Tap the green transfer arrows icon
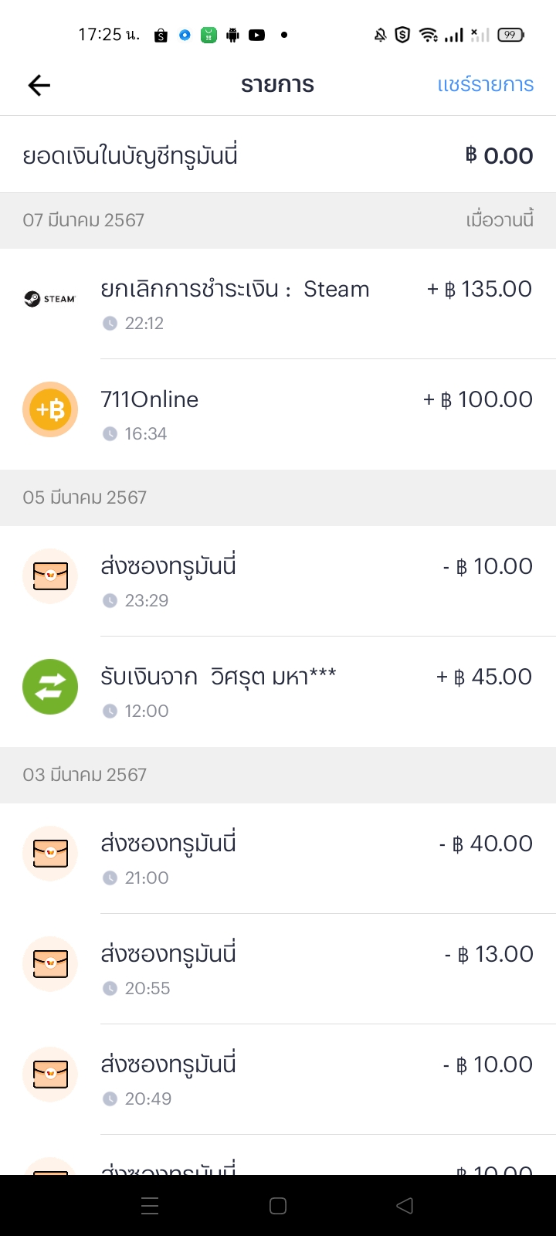556x1236 pixels. [50, 687]
